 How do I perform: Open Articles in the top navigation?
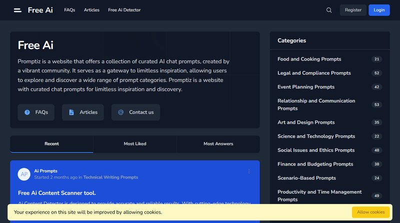point(91,10)
